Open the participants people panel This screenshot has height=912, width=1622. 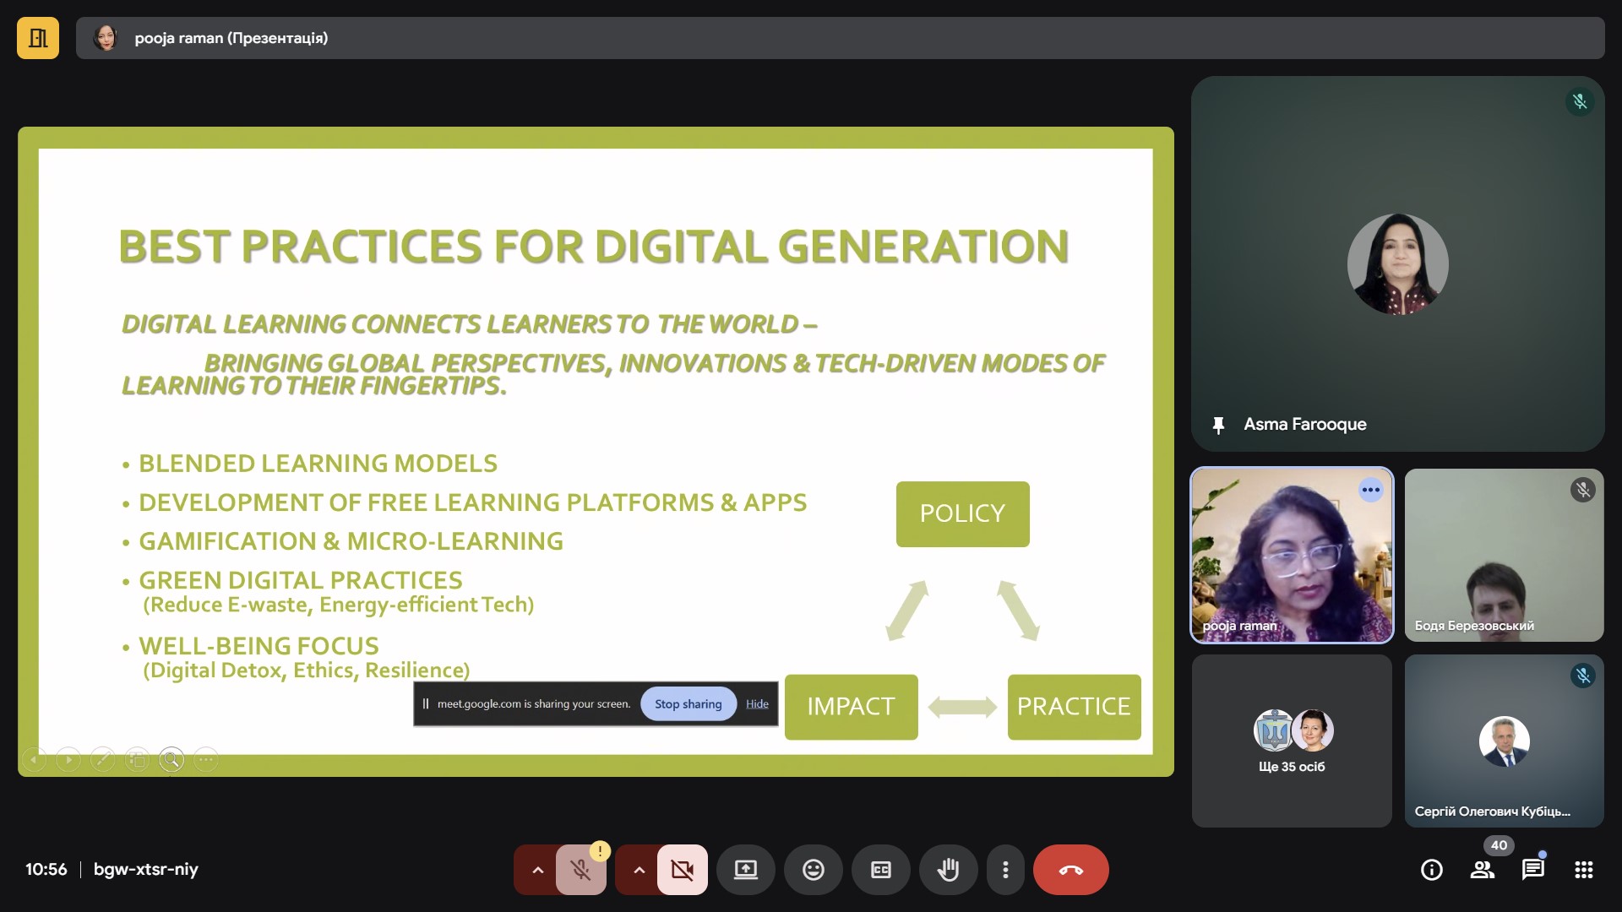(x=1482, y=870)
